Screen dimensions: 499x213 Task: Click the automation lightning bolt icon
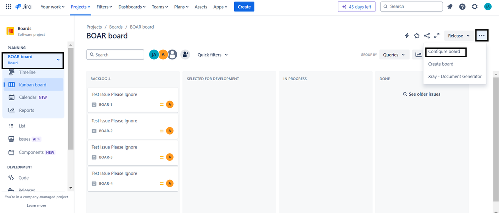pos(407,36)
